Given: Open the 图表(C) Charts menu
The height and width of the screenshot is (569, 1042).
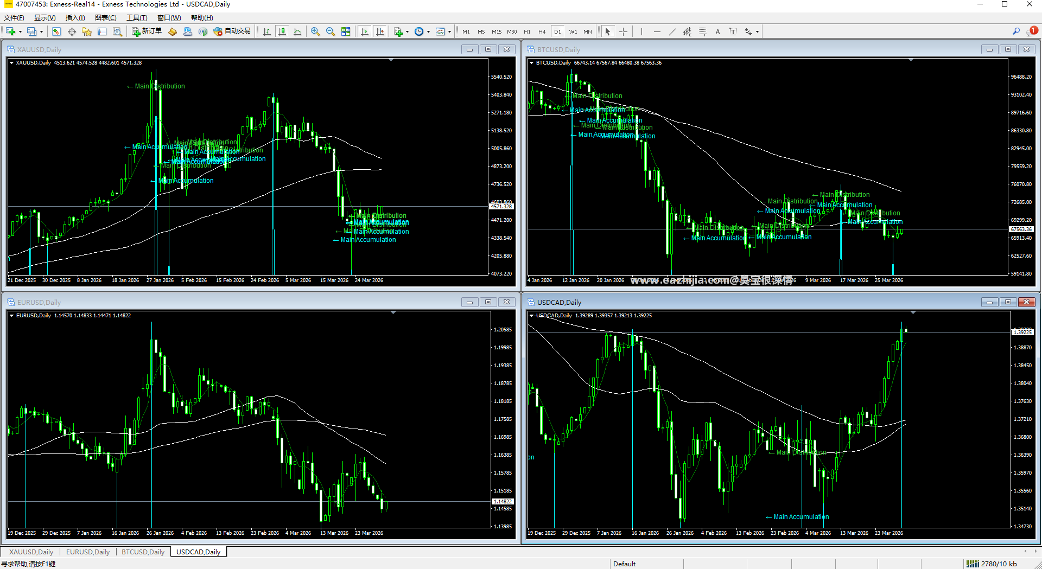Looking at the screenshot, I should tap(105, 18).
